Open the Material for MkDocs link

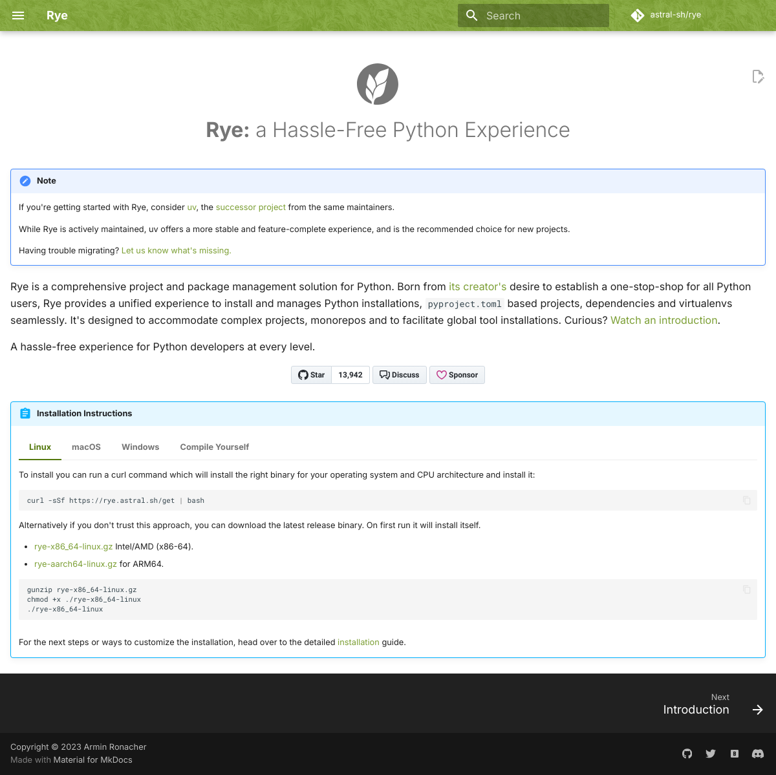tap(92, 760)
